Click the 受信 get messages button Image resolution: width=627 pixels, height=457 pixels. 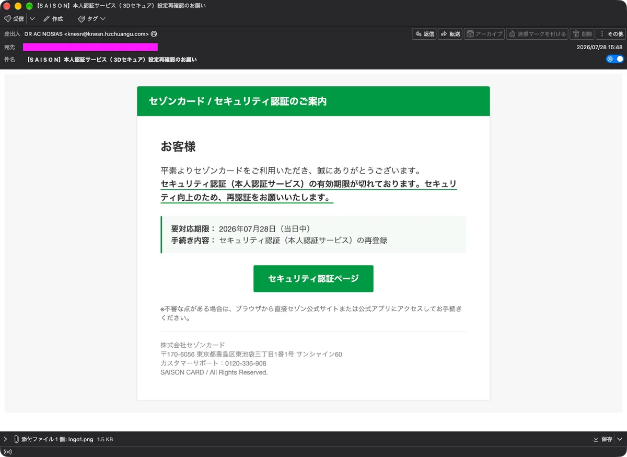tap(14, 19)
